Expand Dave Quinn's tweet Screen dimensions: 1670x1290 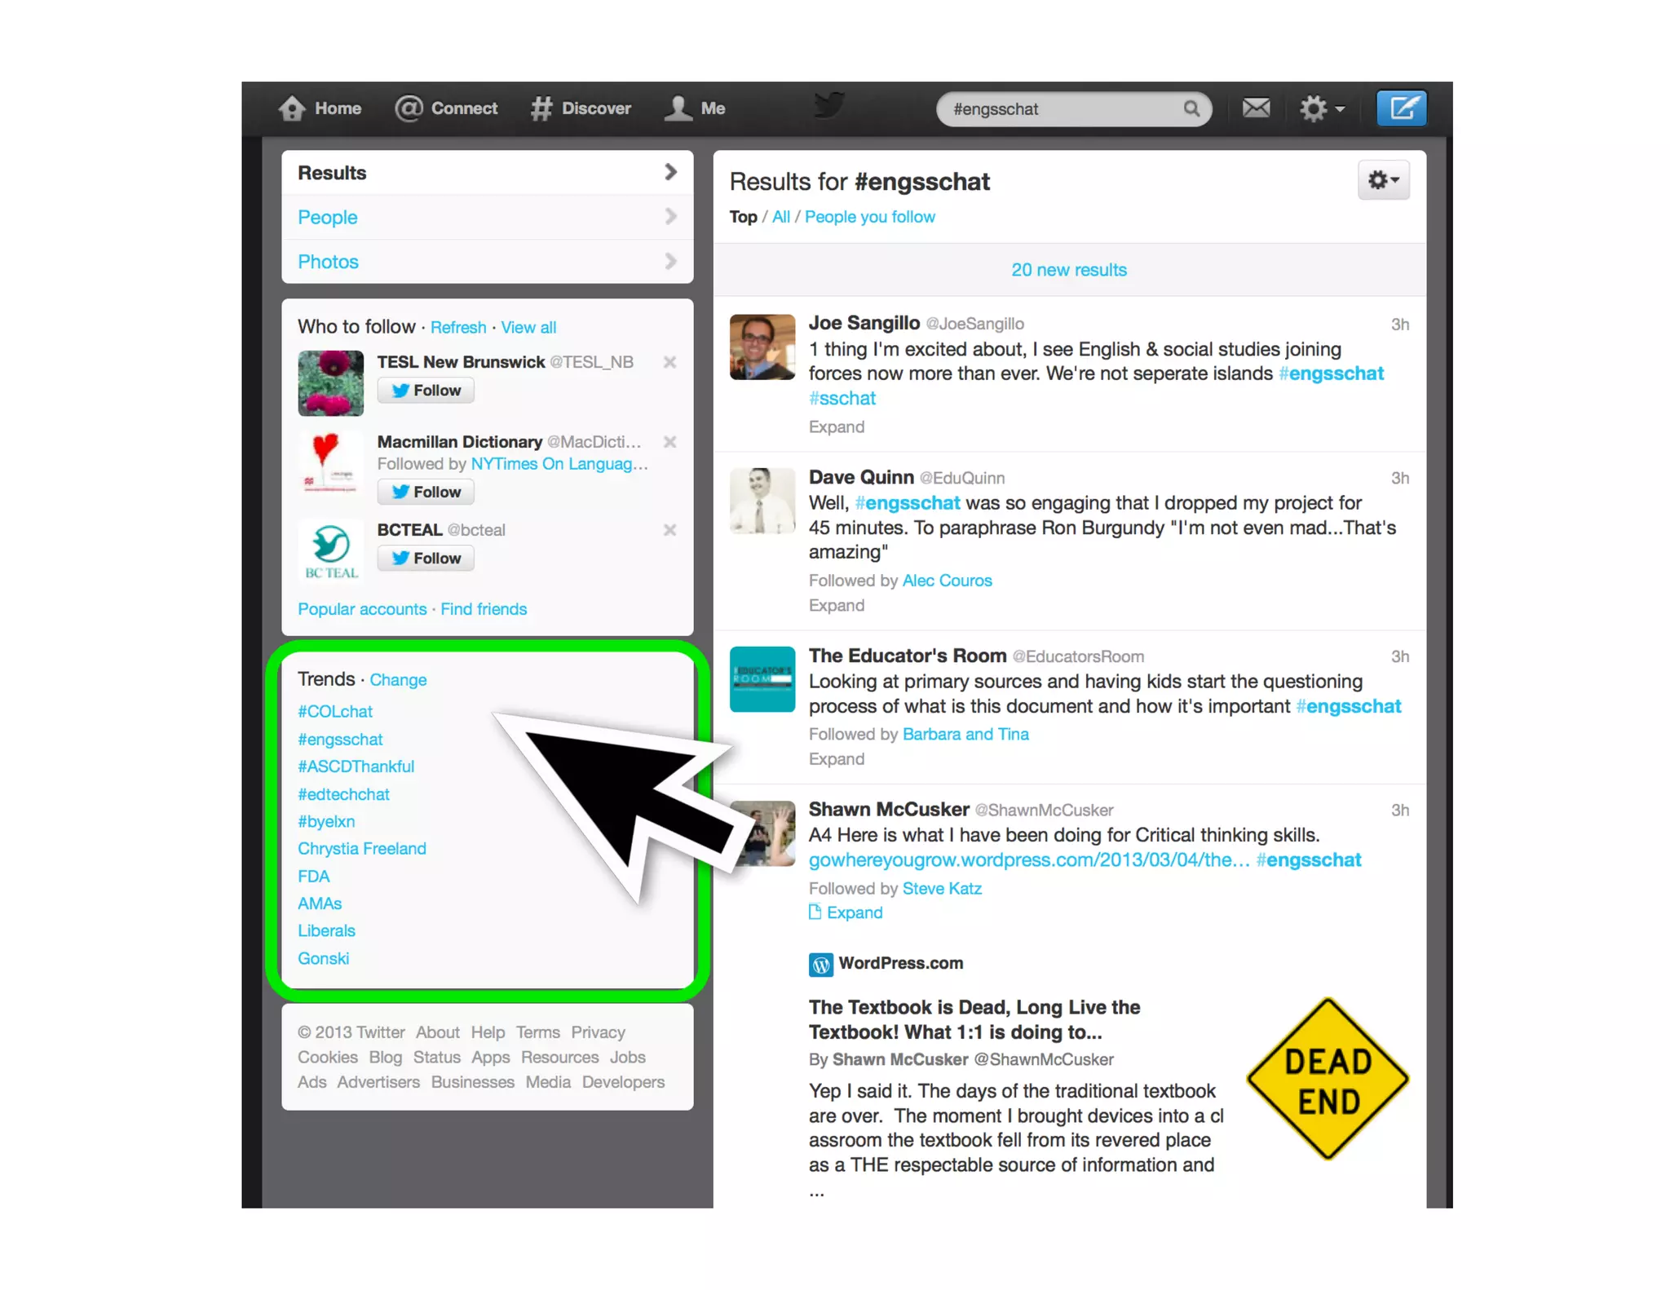coord(836,605)
